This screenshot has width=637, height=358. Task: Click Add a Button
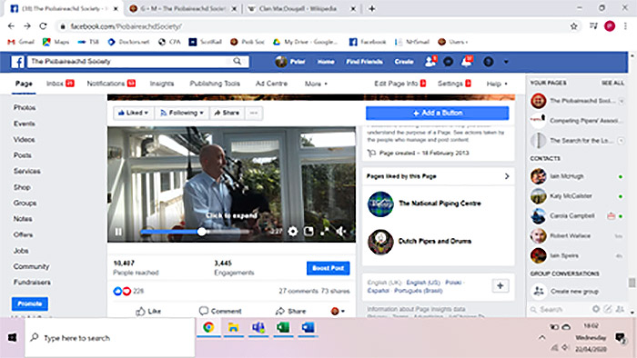point(437,113)
